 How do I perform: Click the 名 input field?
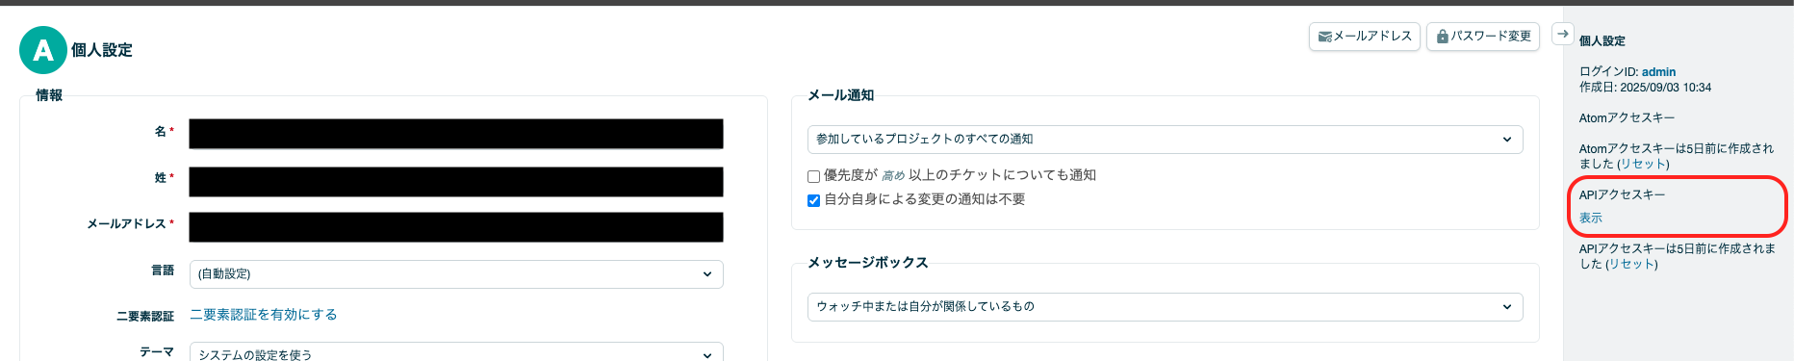click(456, 134)
